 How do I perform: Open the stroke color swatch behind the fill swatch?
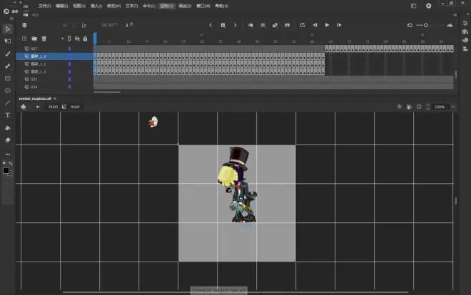[x=11, y=174]
